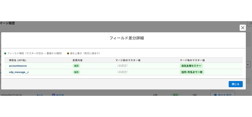Click the 閉じる button
Image resolution: width=252 pixels, height=117 pixels.
coord(235,84)
